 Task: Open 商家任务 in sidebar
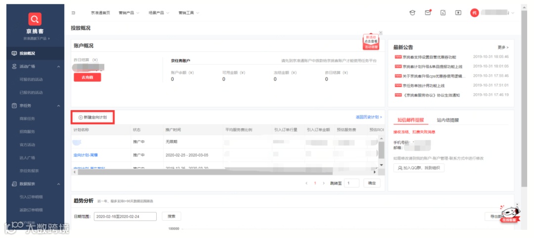27,119
